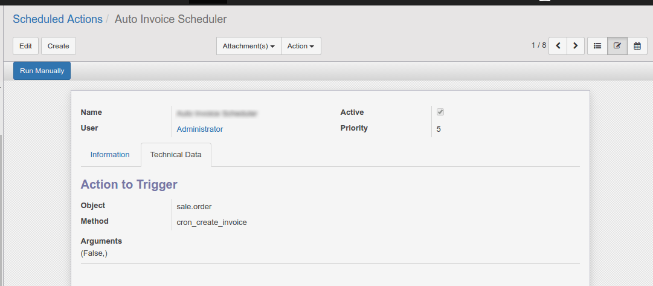653x286 pixels.
Task: Click the sale.order object value
Action: tap(194, 207)
